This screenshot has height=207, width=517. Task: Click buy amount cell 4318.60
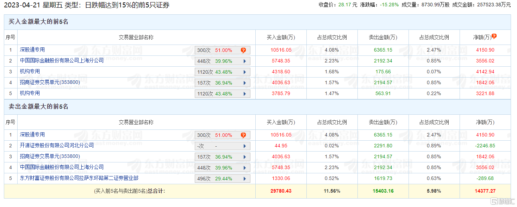(x=281, y=72)
